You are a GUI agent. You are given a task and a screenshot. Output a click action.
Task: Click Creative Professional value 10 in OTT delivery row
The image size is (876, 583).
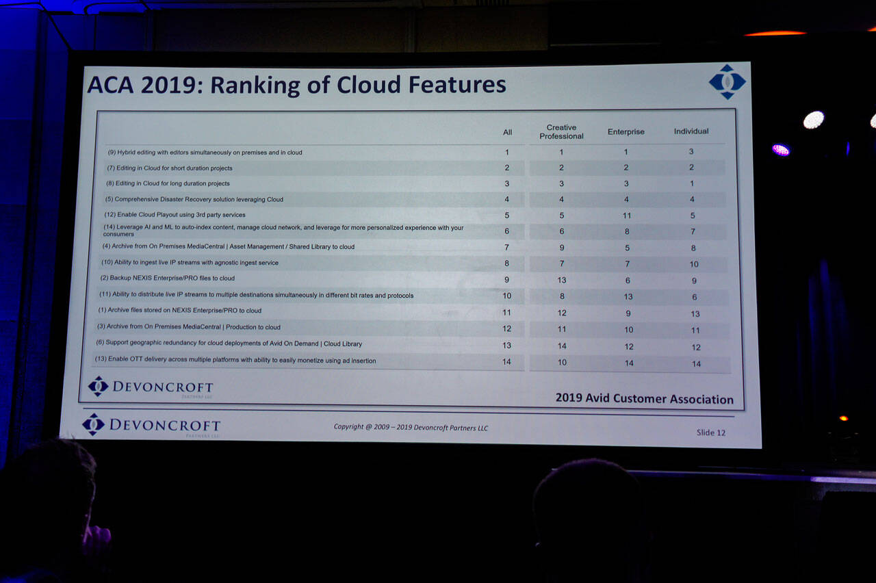[x=562, y=362]
